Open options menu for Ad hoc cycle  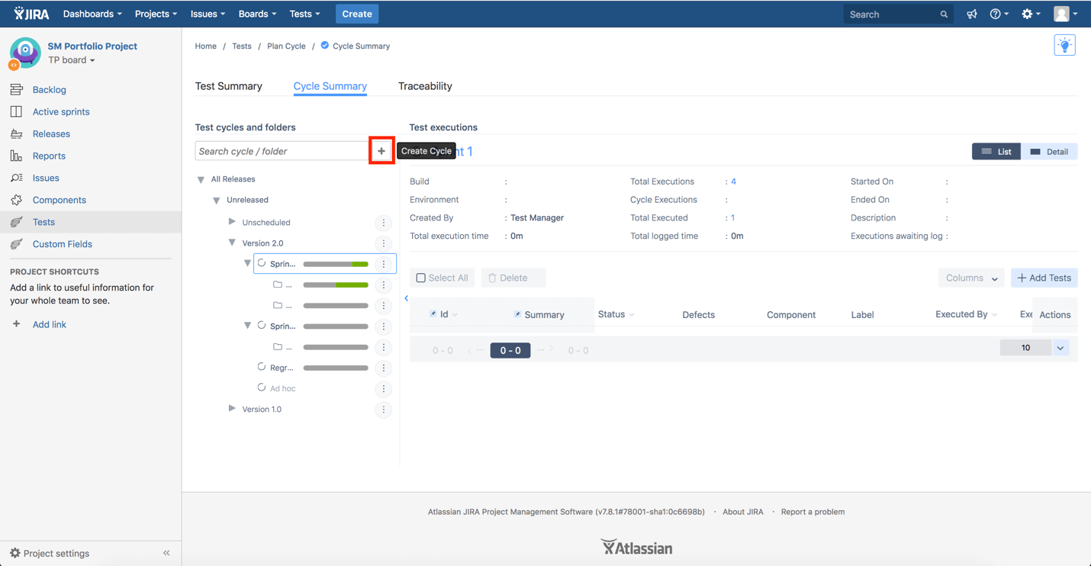(x=384, y=389)
